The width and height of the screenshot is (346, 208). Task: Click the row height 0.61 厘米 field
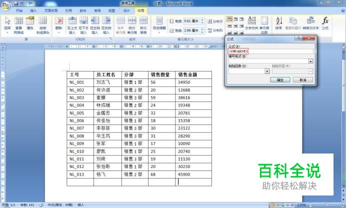(192, 21)
